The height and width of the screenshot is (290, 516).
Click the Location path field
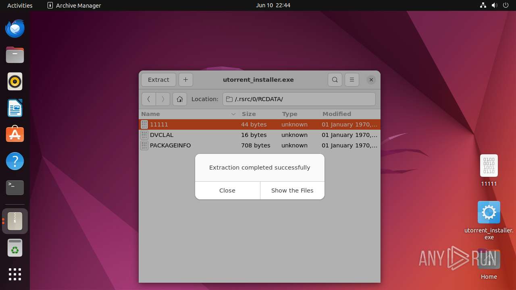pyautogui.click(x=299, y=99)
